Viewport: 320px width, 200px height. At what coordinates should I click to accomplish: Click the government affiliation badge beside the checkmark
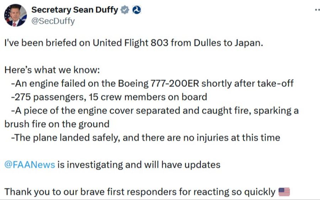[x=136, y=10]
